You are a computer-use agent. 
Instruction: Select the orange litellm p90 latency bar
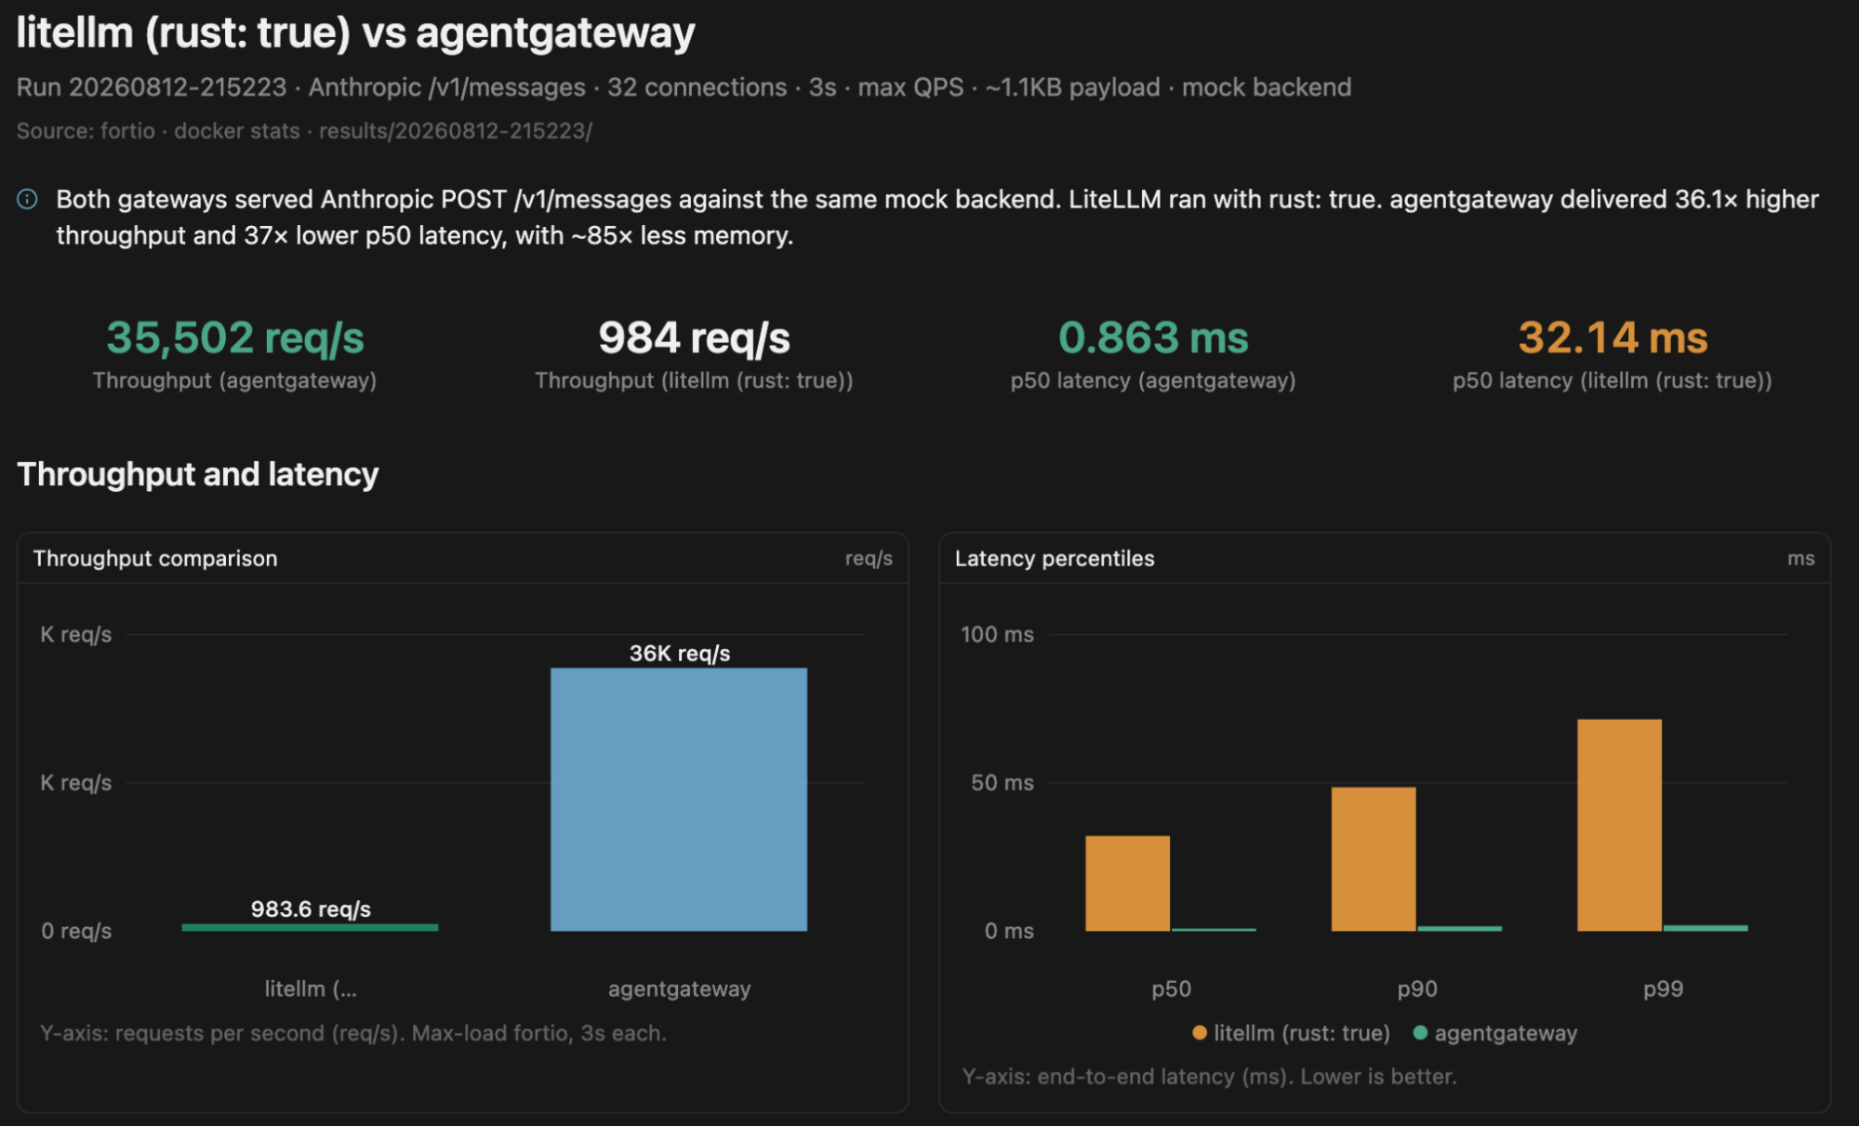1374,859
